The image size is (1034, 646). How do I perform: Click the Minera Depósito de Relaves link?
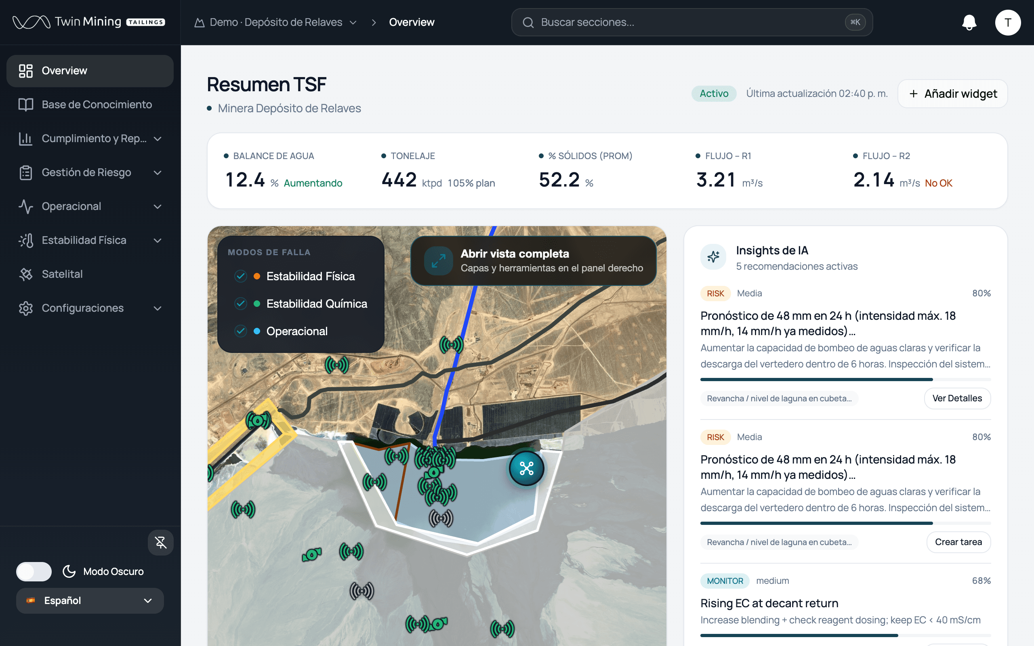coord(289,109)
